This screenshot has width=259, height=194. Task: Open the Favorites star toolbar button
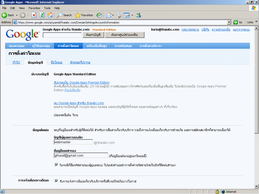pos(84,15)
